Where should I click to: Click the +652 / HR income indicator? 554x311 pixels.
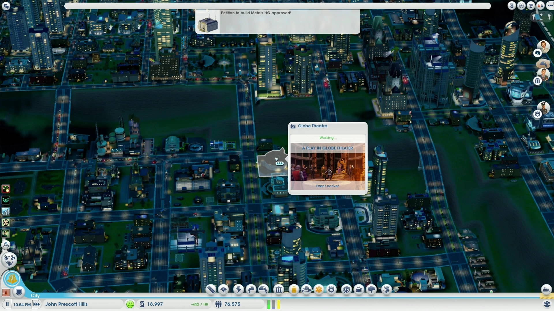coord(199,304)
